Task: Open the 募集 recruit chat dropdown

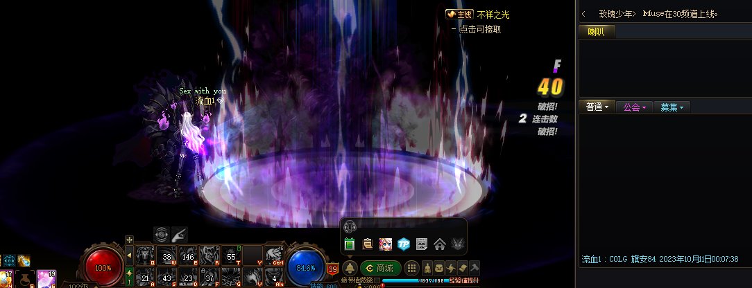Action: [x=672, y=107]
